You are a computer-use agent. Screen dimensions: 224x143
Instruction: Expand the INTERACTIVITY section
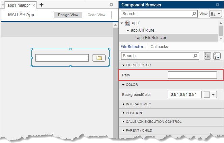click(x=123, y=104)
